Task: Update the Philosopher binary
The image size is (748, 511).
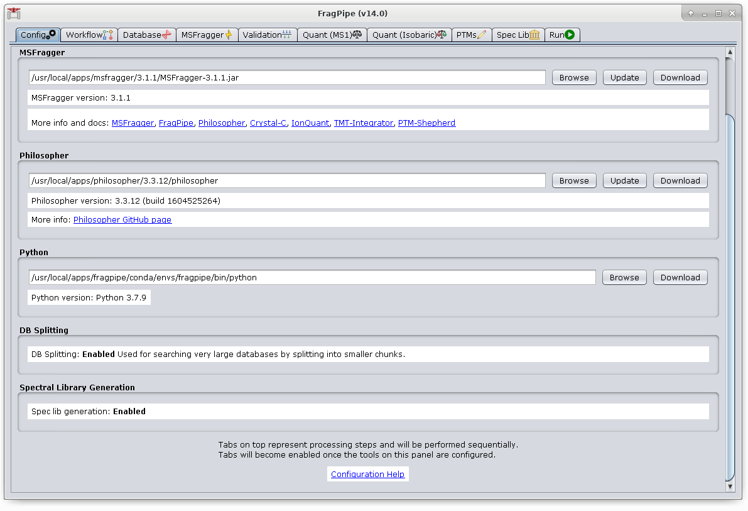Action: 624,180
